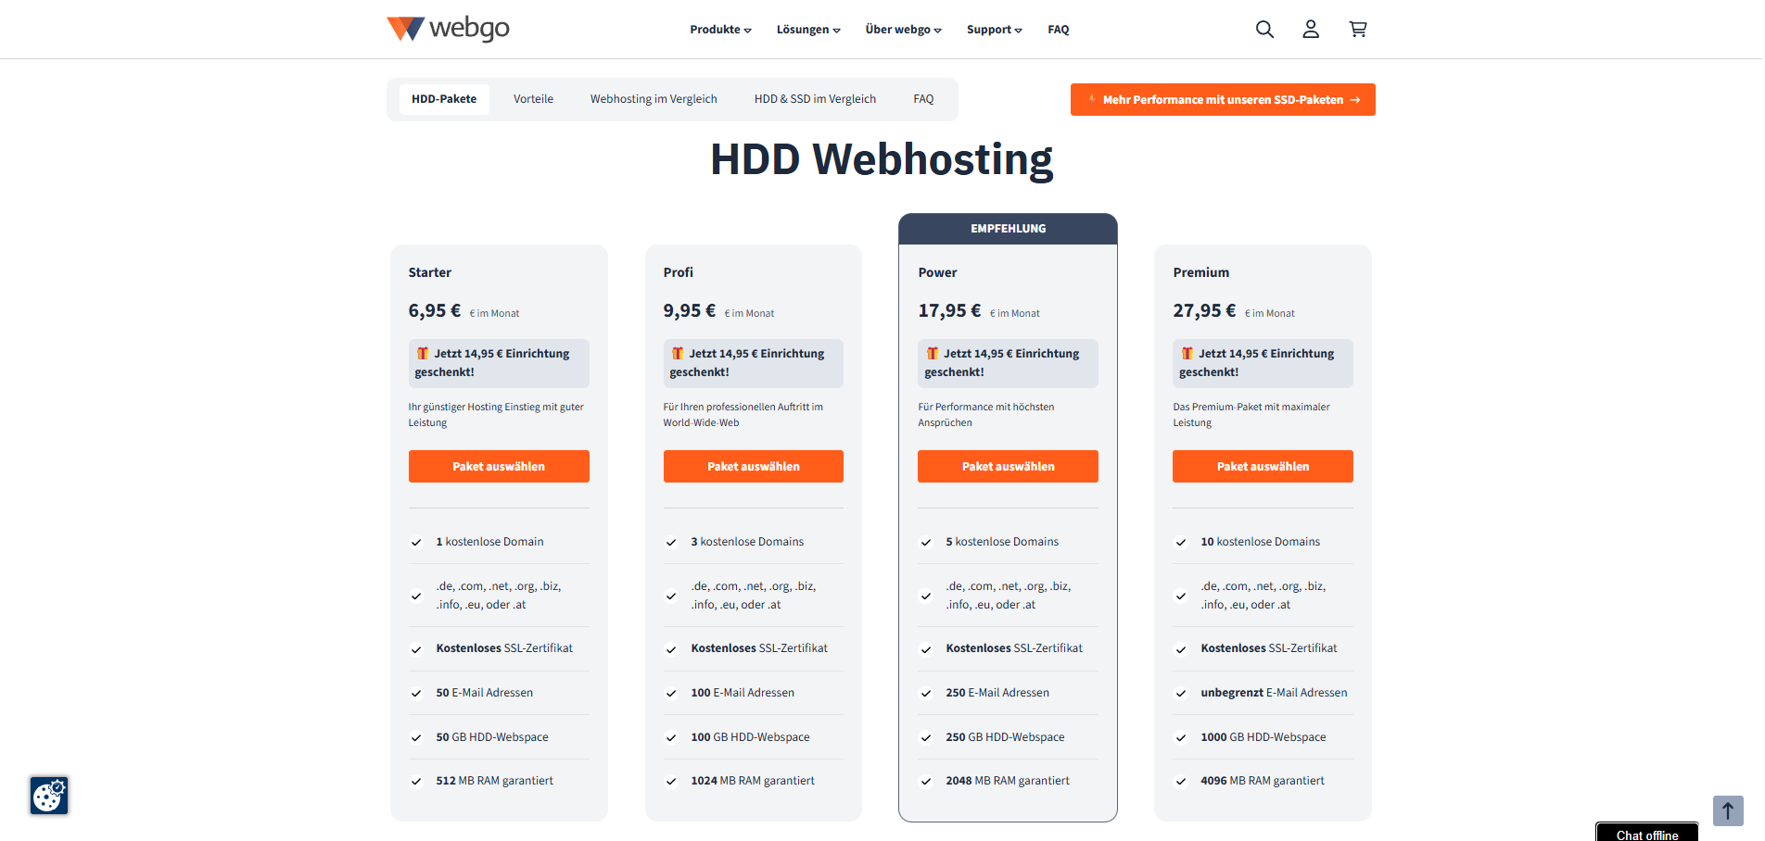Click Paket auswählen on the Power plan
This screenshot has width=1765, height=841.
point(1008,466)
